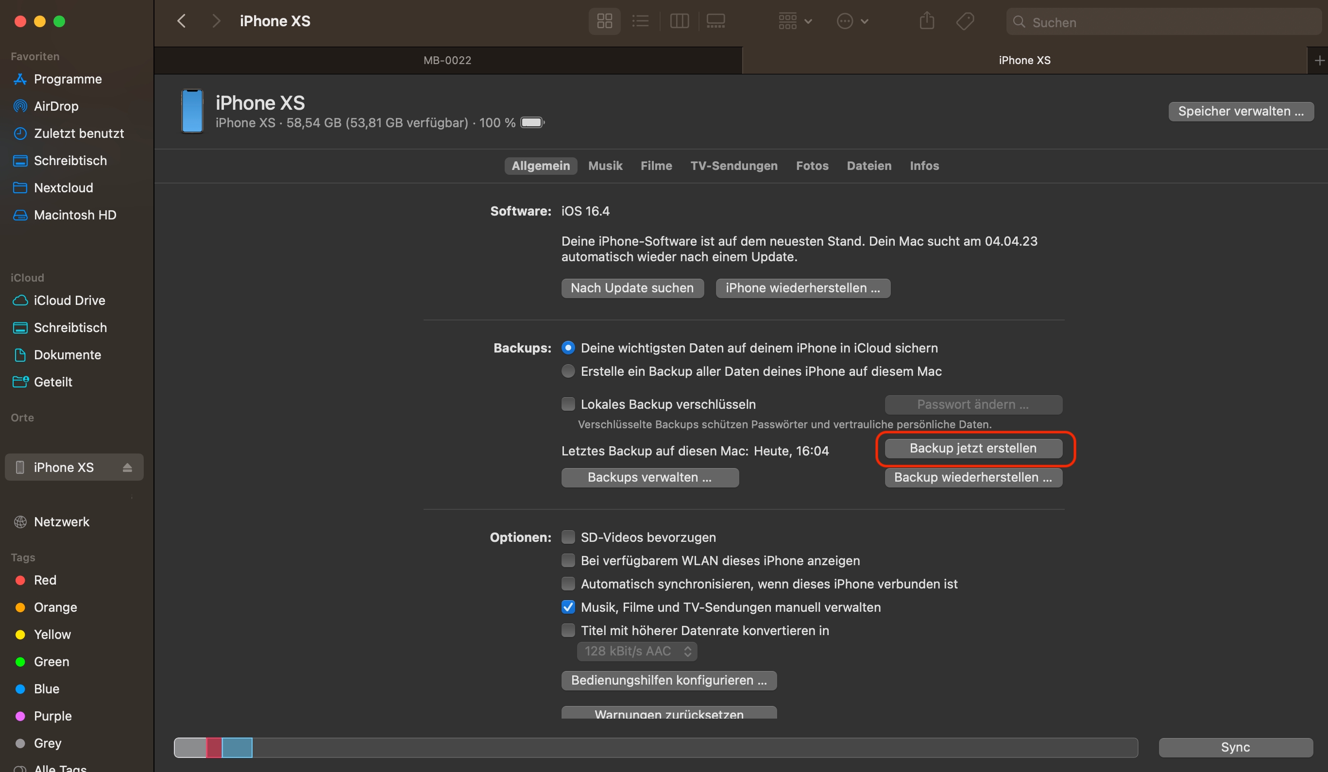Check Bei verfügbarem WLAN dieses iPhone anzeigen
Viewport: 1328px width, 772px height.
(568, 560)
